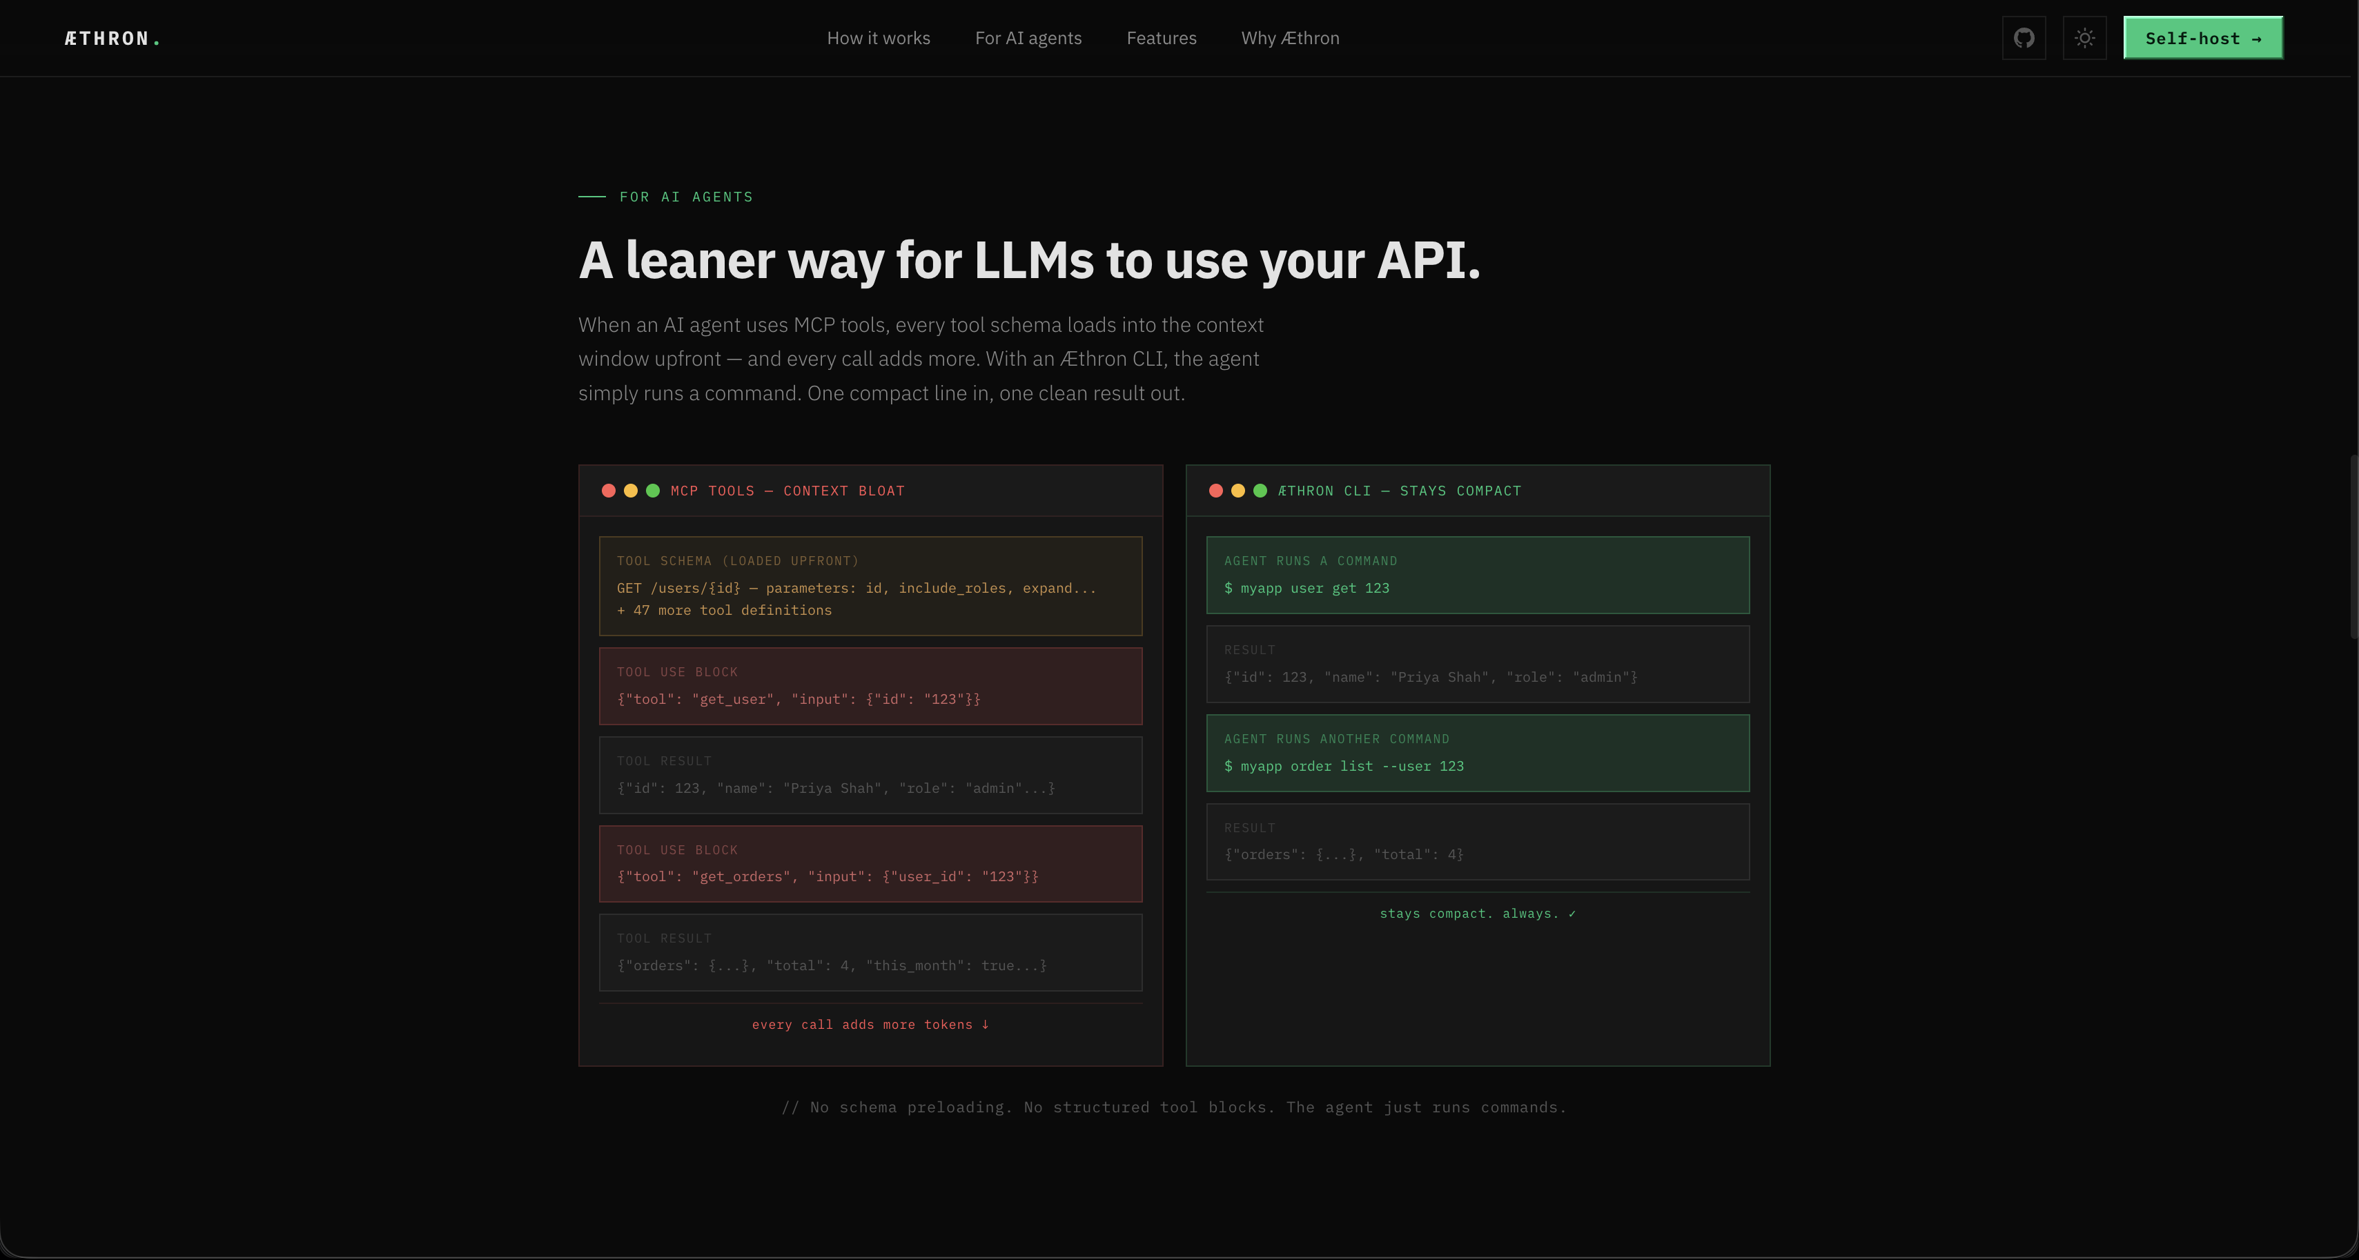Click the red dot in Æthron CLI panel
The image size is (2359, 1260).
(x=1215, y=491)
